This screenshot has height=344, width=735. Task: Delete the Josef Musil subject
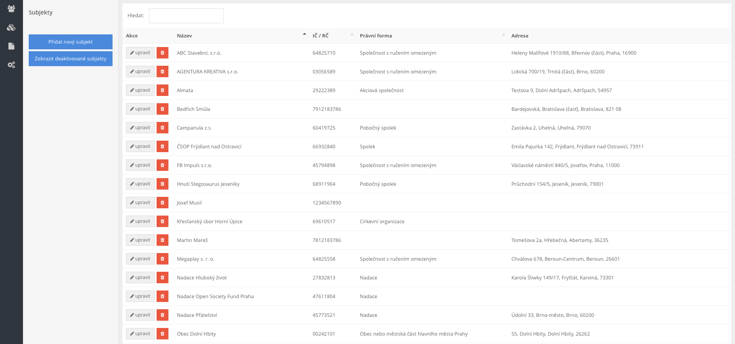coord(162,203)
